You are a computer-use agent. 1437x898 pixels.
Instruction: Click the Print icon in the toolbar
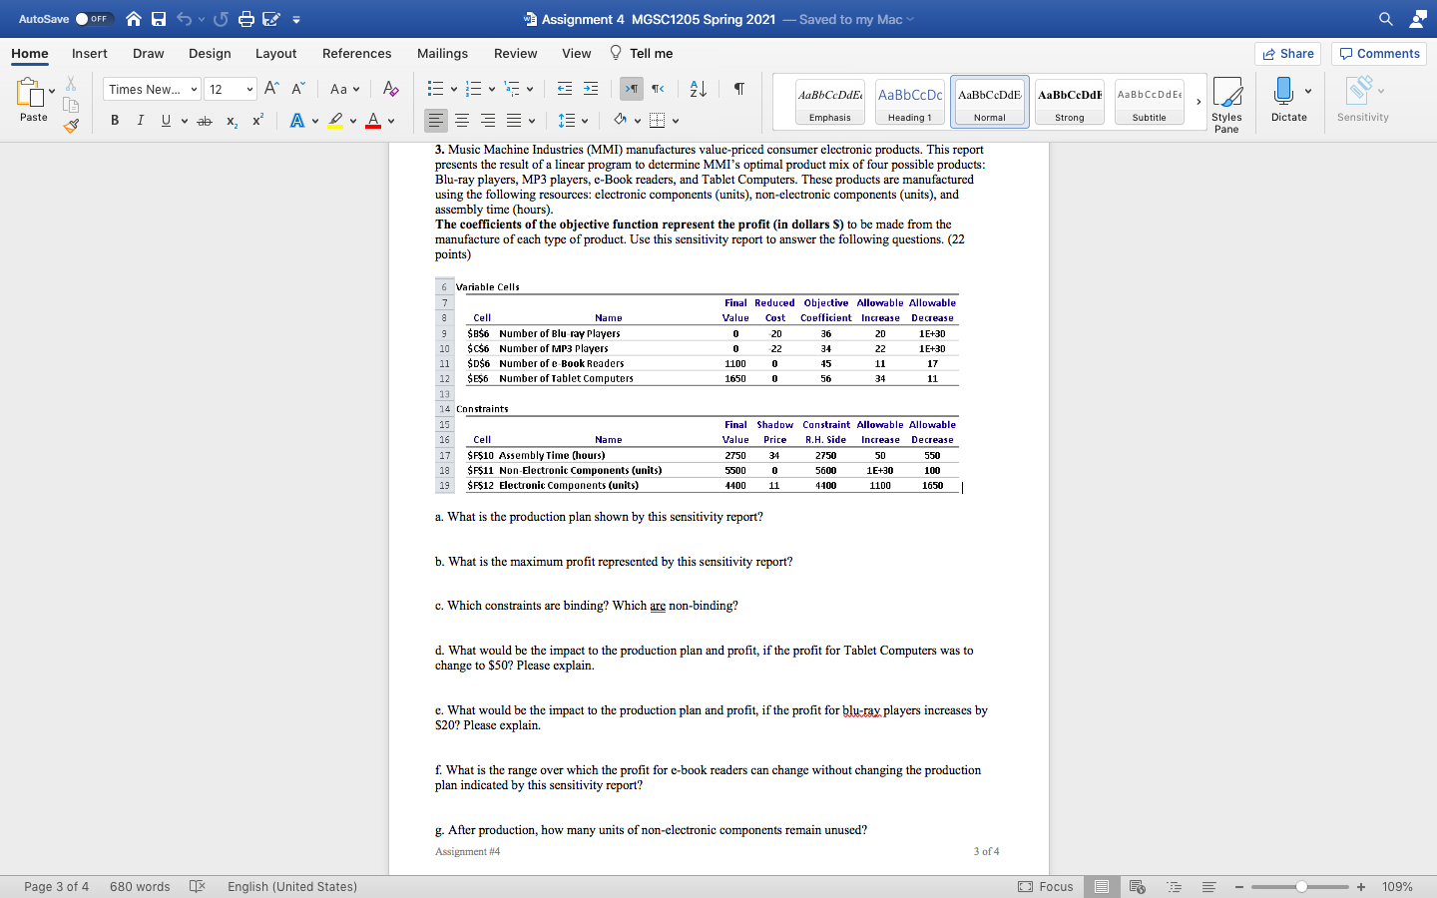pyautogui.click(x=245, y=18)
